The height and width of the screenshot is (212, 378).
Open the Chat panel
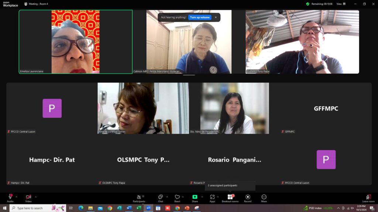tap(160, 198)
